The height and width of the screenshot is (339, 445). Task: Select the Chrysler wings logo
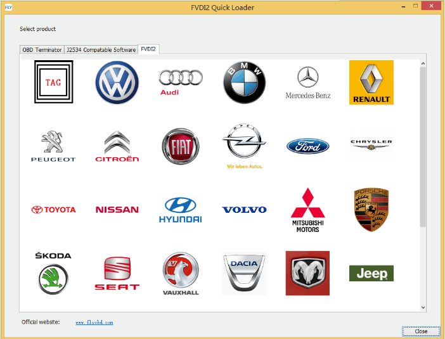click(371, 145)
